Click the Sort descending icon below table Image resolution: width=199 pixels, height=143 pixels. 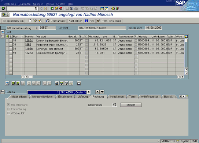coord(62,83)
